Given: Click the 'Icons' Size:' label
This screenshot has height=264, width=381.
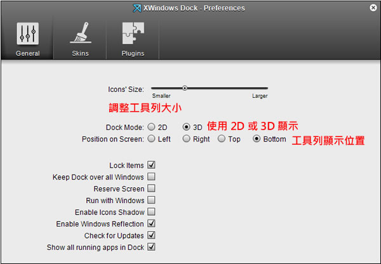Looking at the screenshot, I should (126, 89).
